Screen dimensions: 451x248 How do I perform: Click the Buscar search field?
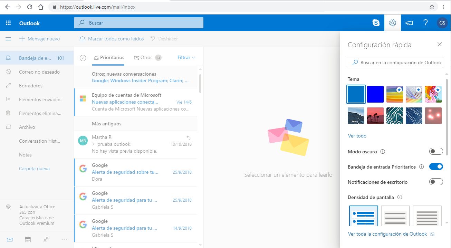click(138, 23)
